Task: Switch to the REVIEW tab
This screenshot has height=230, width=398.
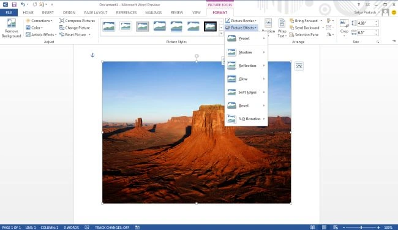Action: pyautogui.click(x=177, y=12)
